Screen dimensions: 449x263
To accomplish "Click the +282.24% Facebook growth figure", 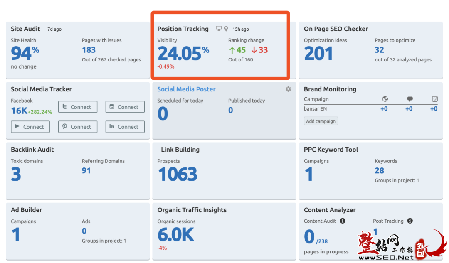I will pyautogui.click(x=40, y=112).
